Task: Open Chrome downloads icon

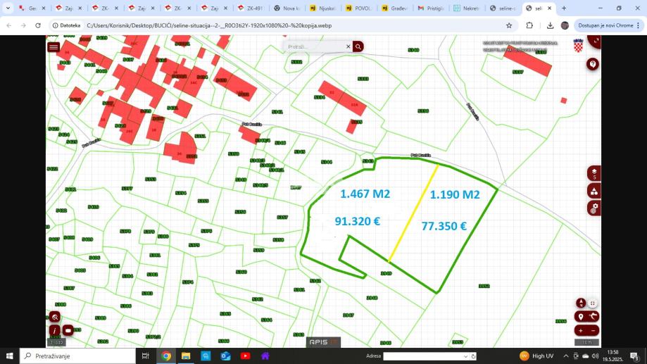Action: [550, 25]
